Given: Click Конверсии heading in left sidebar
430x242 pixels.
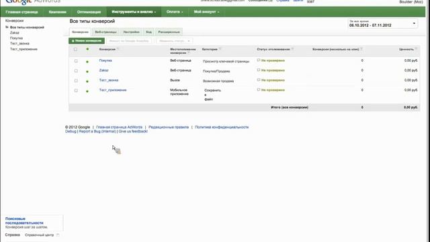Looking at the screenshot, I should 14,21.
